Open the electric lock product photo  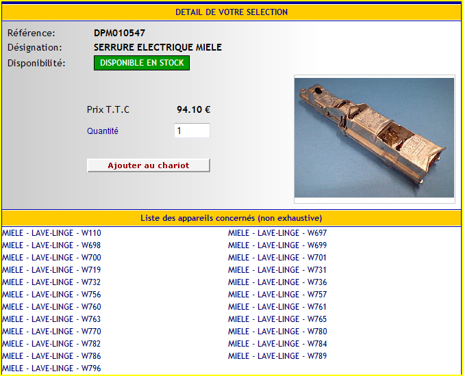(374, 138)
